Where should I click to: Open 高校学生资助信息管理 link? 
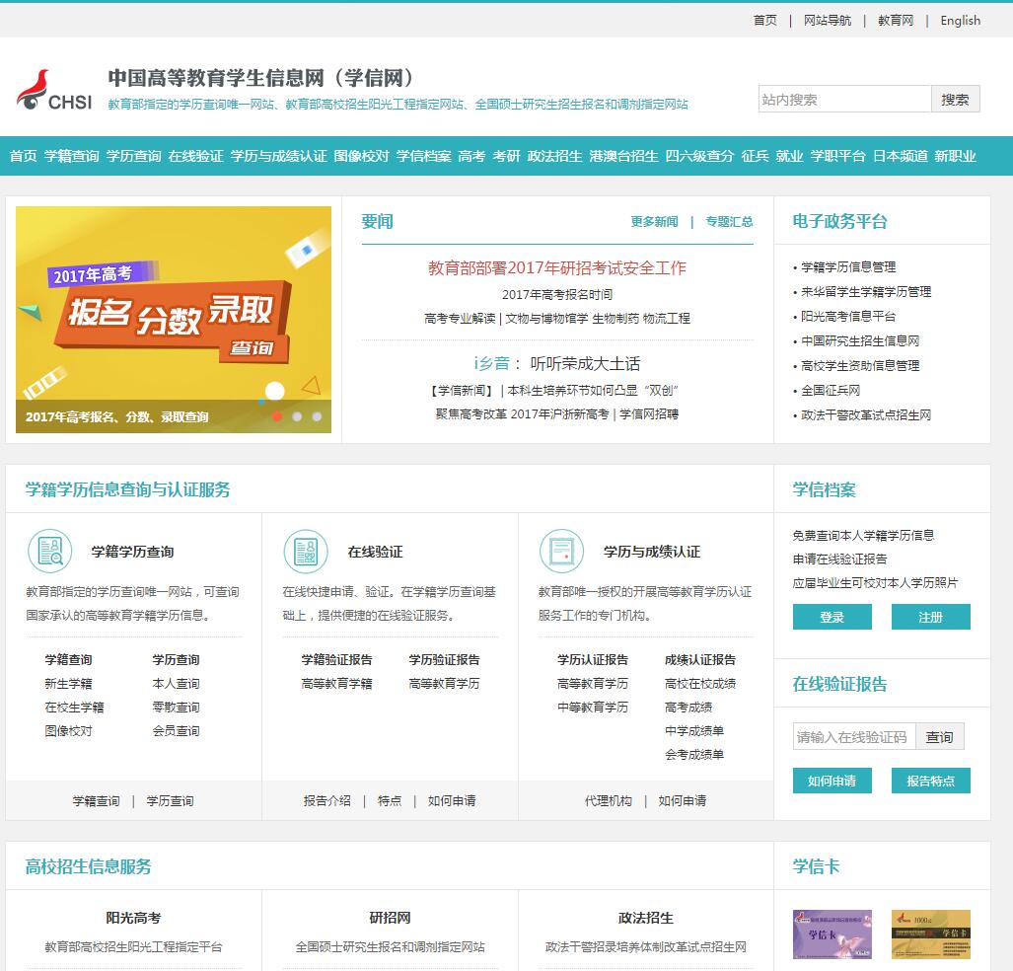click(860, 365)
